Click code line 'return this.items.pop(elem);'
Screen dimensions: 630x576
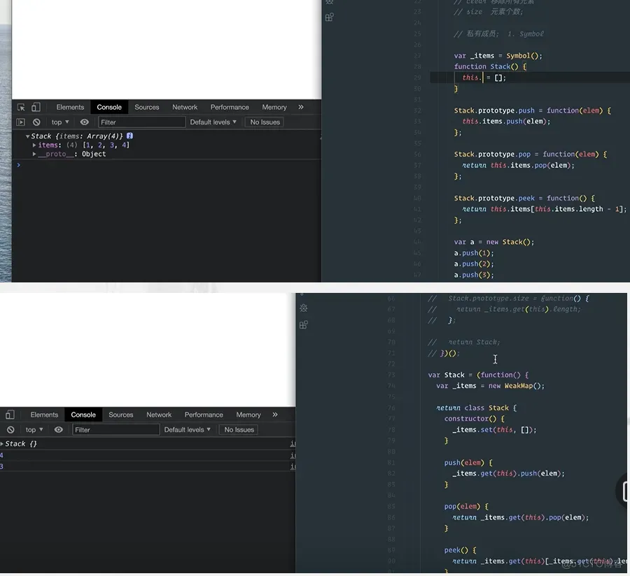[518, 165]
